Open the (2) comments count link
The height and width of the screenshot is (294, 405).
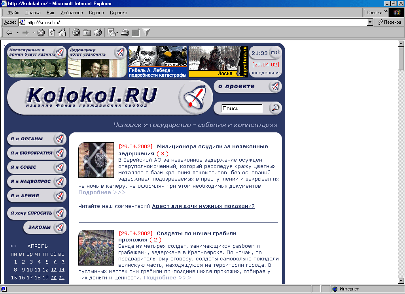coord(155,240)
